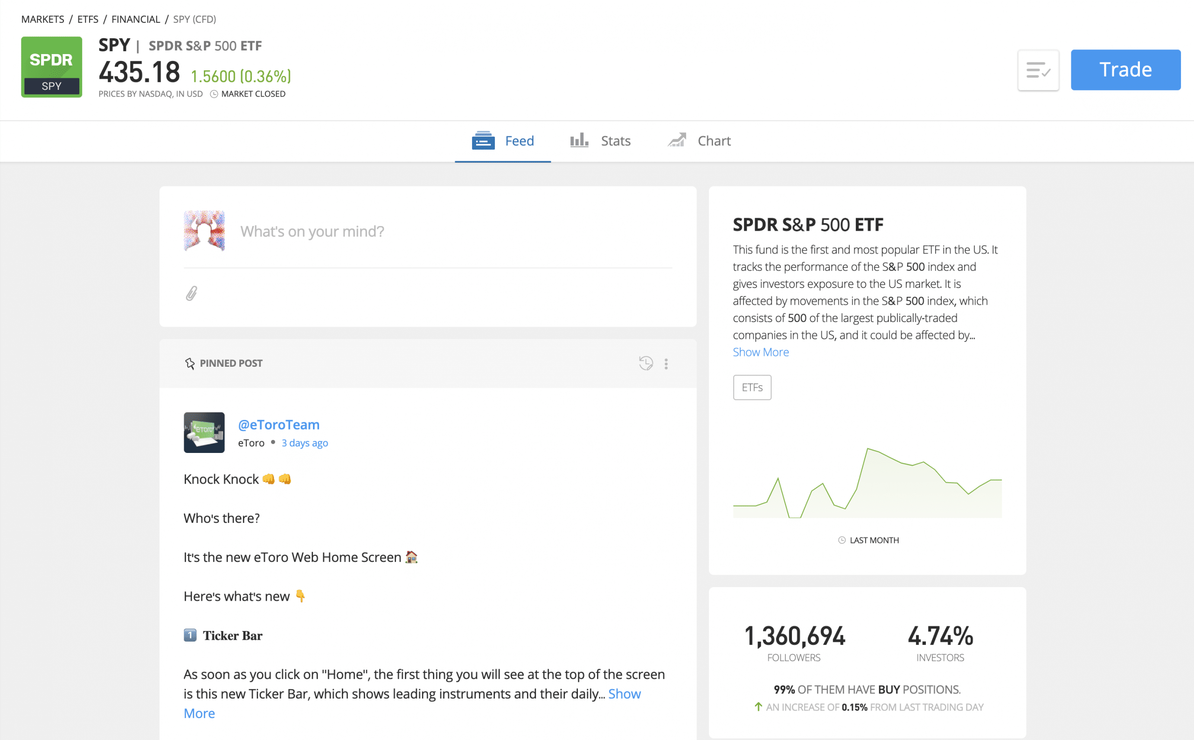Click the 'SPDR S&P 500 ETF' sidebar heading
This screenshot has height=740, width=1194.
point(808,225)
